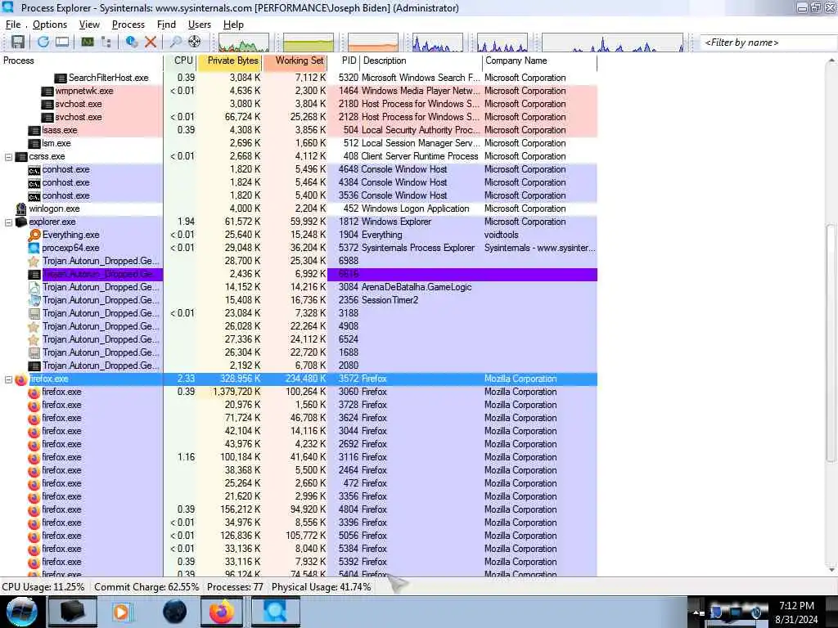Open the physical memory orange mini graph
Viewport: 838px width, 628px height.
click(x=373, y=43)
